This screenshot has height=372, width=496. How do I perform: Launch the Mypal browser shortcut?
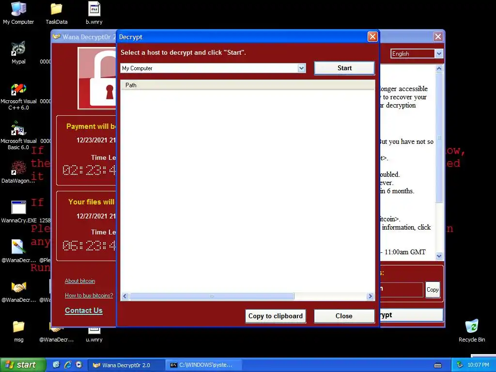(x=18, y=52)
